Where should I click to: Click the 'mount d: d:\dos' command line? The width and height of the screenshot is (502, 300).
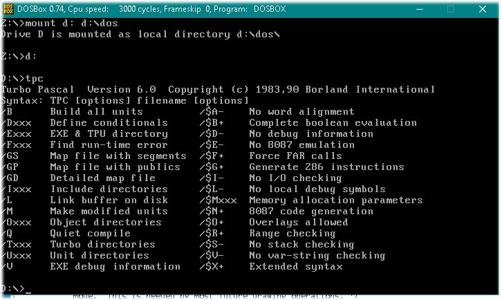click(59, 23)
